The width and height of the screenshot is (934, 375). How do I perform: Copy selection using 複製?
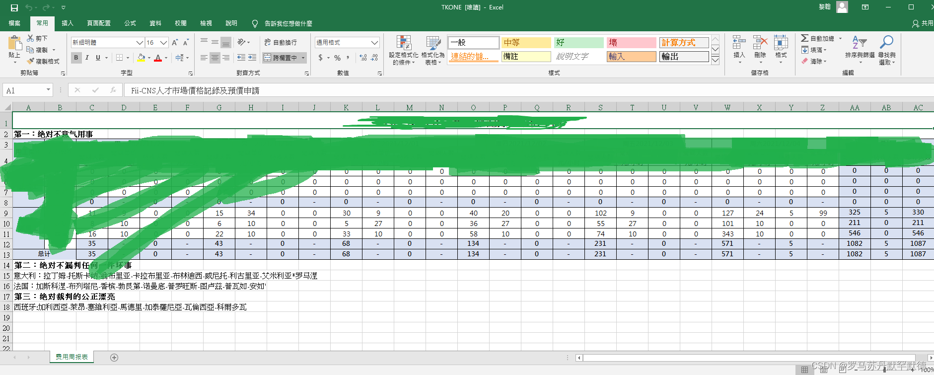pos(37,50)
